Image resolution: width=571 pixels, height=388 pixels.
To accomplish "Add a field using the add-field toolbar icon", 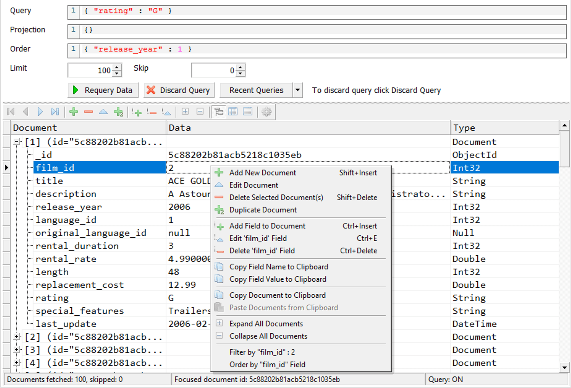I will pyautogui.click(x=137, y=112).
